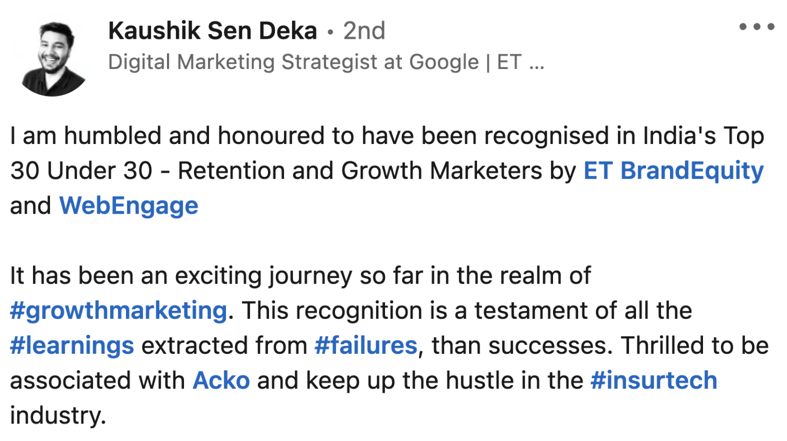
Task: Open the Acko company mention
Action: [221, 380]
